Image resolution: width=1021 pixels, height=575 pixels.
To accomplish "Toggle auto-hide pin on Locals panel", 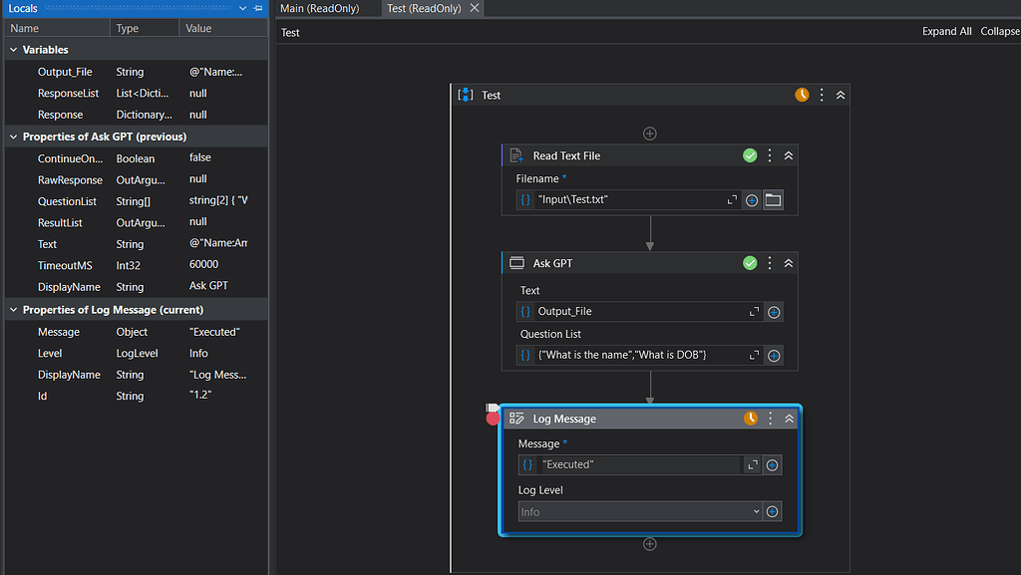I will 258,8.
